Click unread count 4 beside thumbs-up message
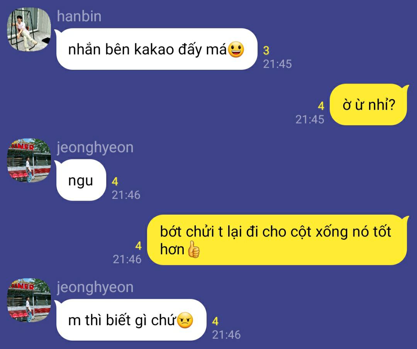 (138, 246)
